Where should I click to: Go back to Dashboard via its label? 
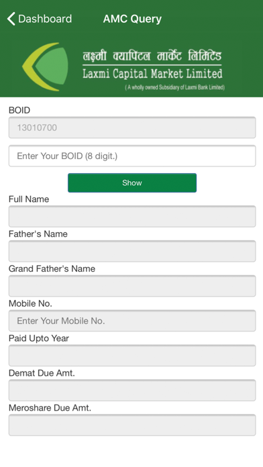point(45,19)
